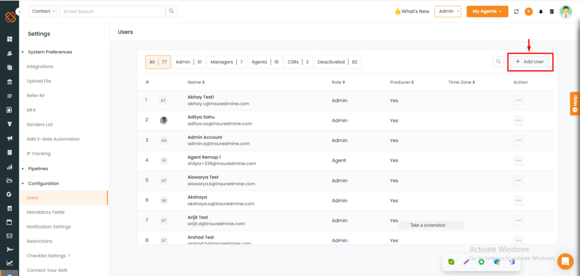Open action menu for Agent Remap 1
The width and height of the screenshot is (580, 276).
(x=518, y=160)
